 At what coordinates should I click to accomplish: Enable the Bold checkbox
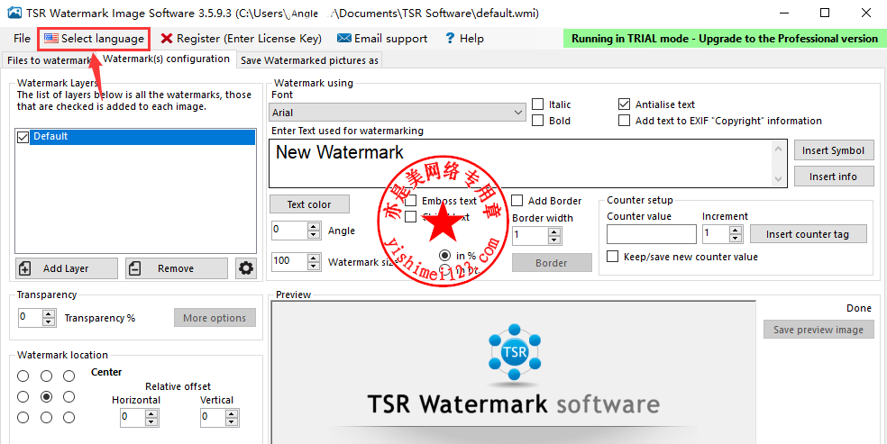(538, 121)
